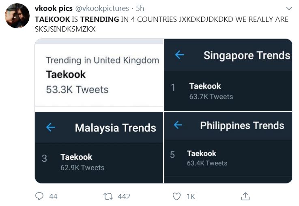Click back arrow beside Malaysia Trends
Viewport: 299px width, 206px height.
(50, 127)
